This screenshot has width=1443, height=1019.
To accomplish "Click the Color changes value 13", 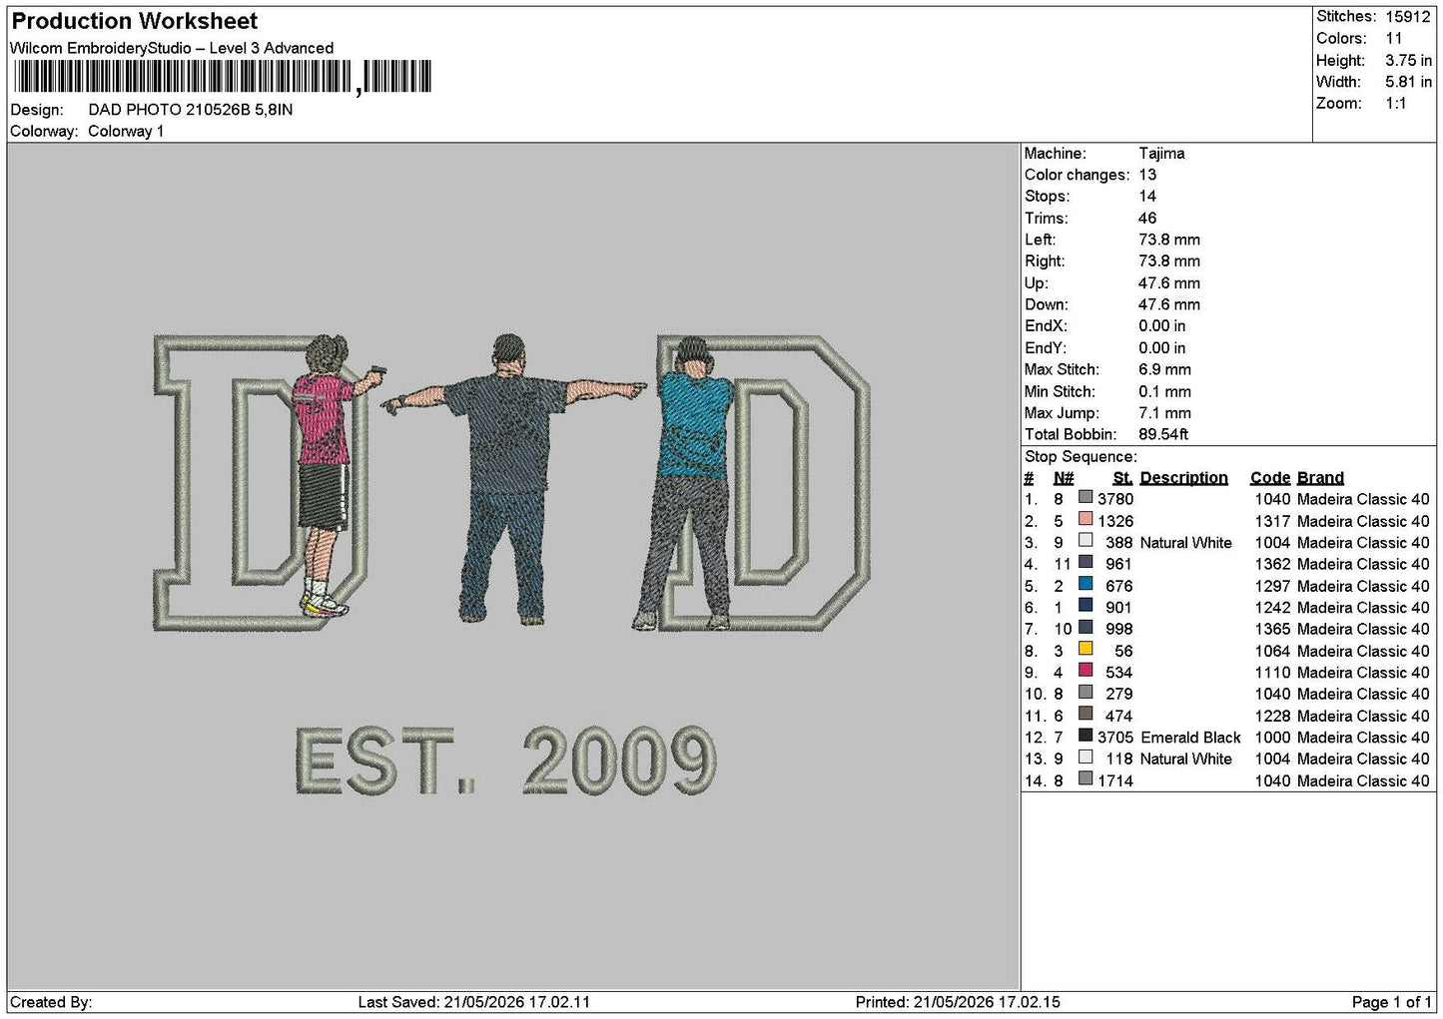I will tap(1147, 175).
